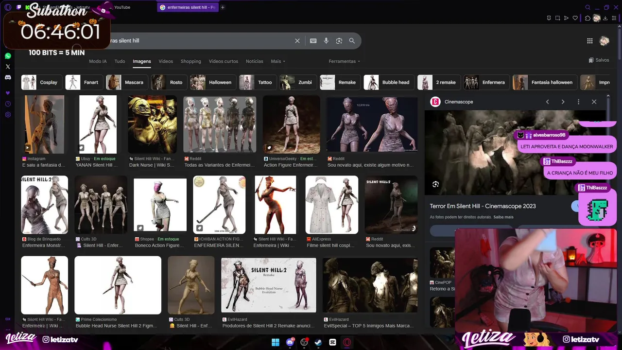Switch to the Modo IA tab

tap(98, 61)
